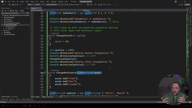Click the 1 reference link above ChangeReference

coord(54,70)
